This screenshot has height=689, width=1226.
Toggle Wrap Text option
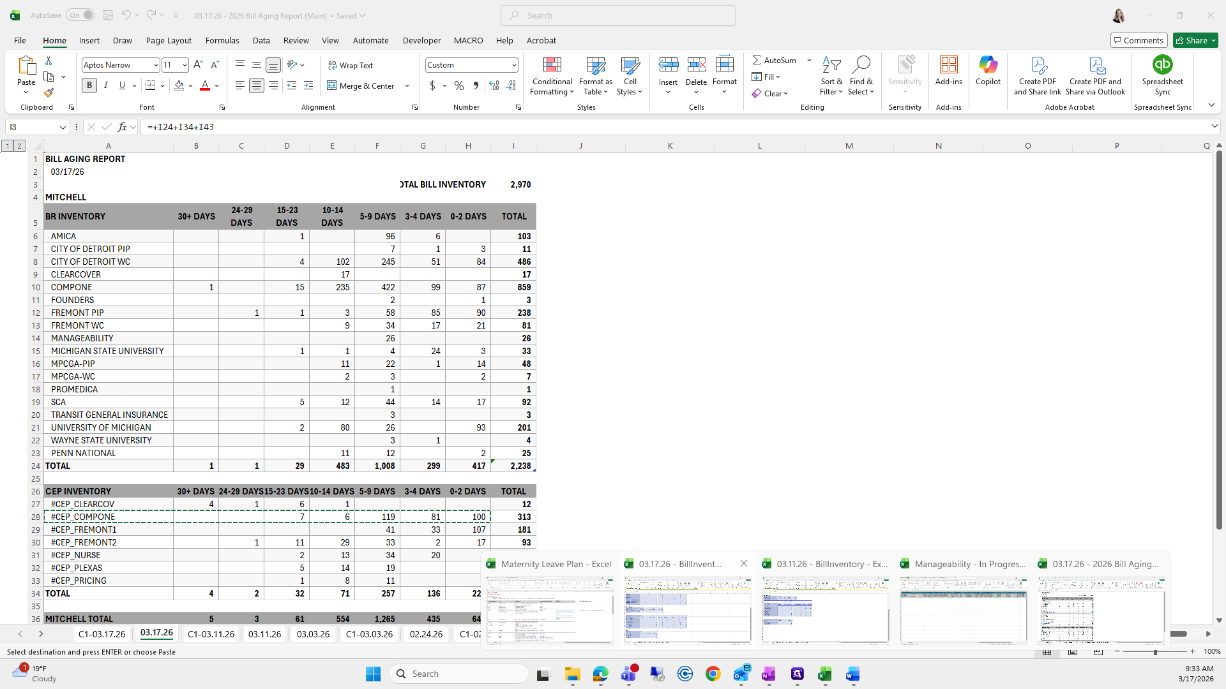point(351,65)
